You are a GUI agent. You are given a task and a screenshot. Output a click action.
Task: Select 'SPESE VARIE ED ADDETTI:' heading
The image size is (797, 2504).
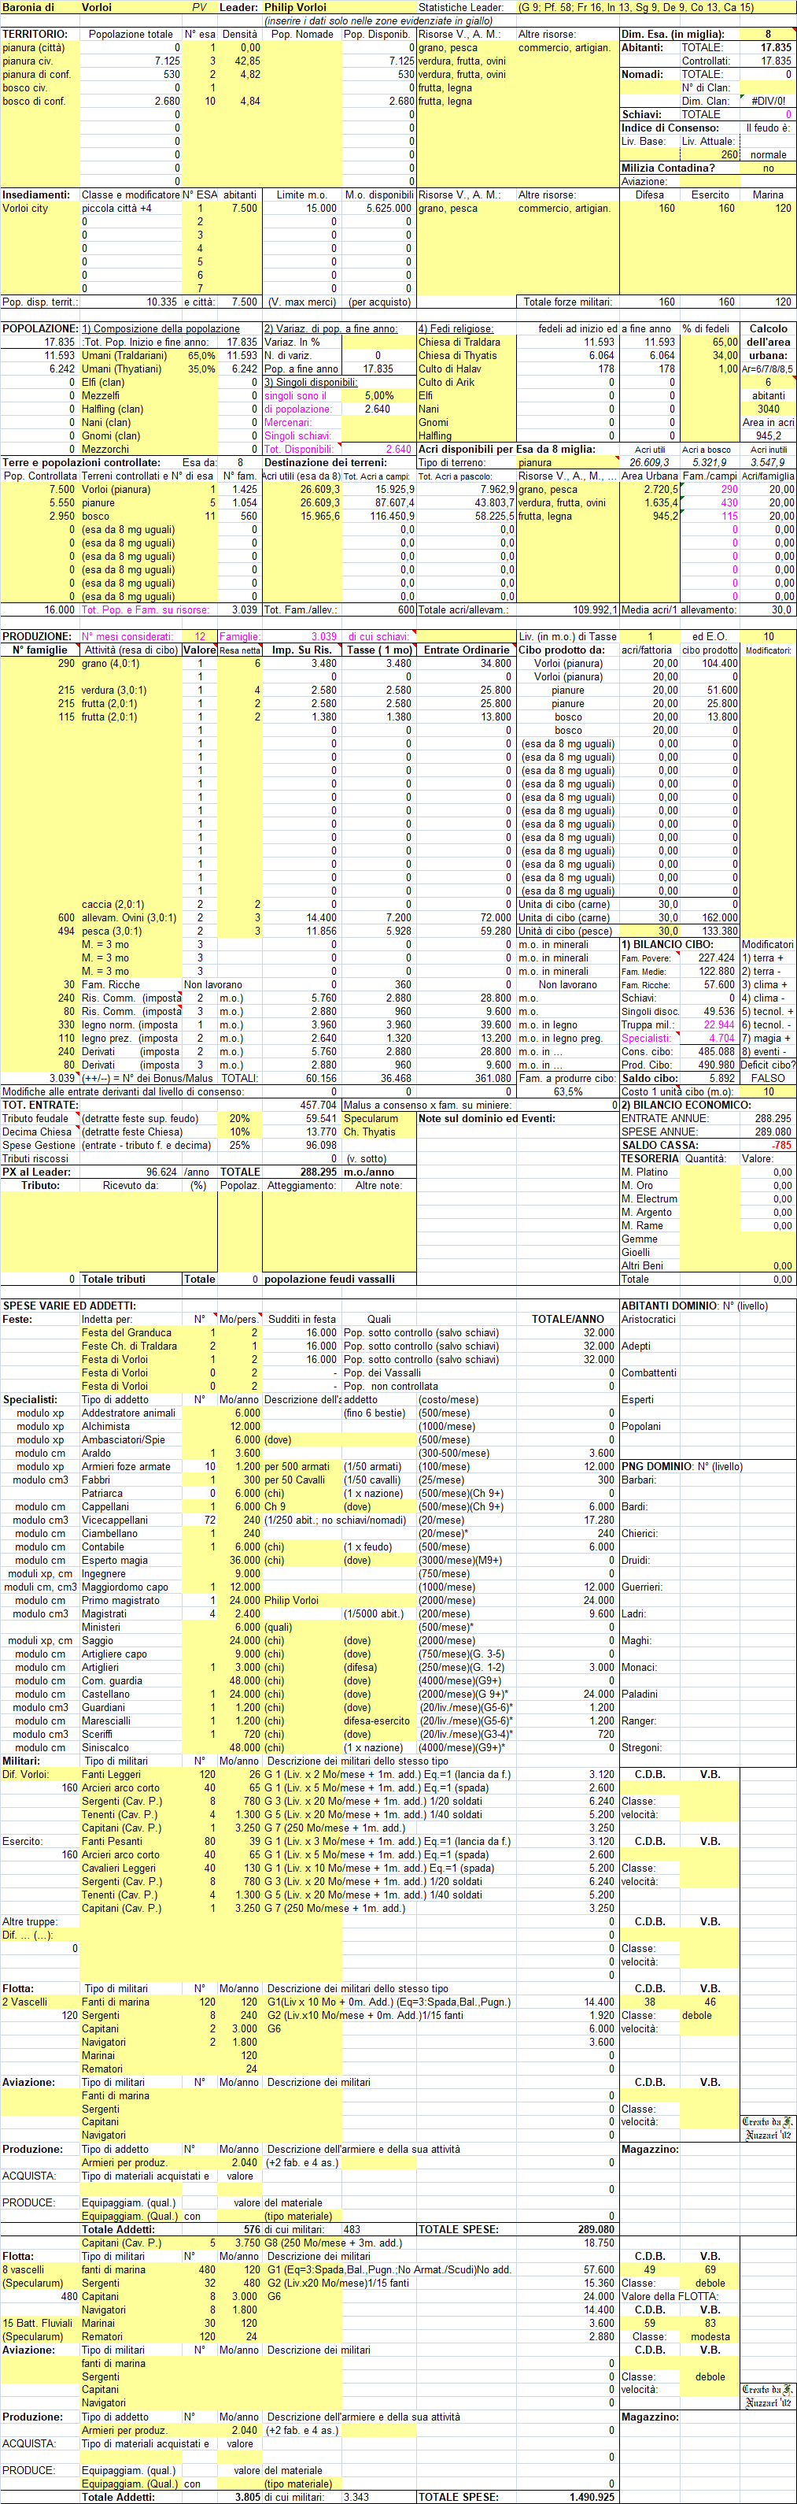69,1306
